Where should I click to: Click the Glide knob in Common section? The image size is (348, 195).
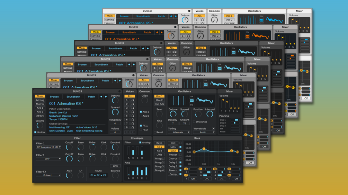(x=144, y=100)
